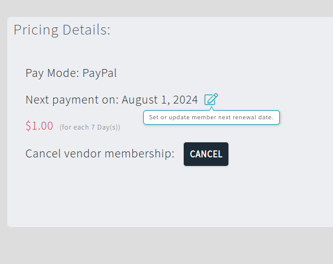Screen dimensions: 333x264
Task: Click the word Details in the heading
Action: pos(86,30)
